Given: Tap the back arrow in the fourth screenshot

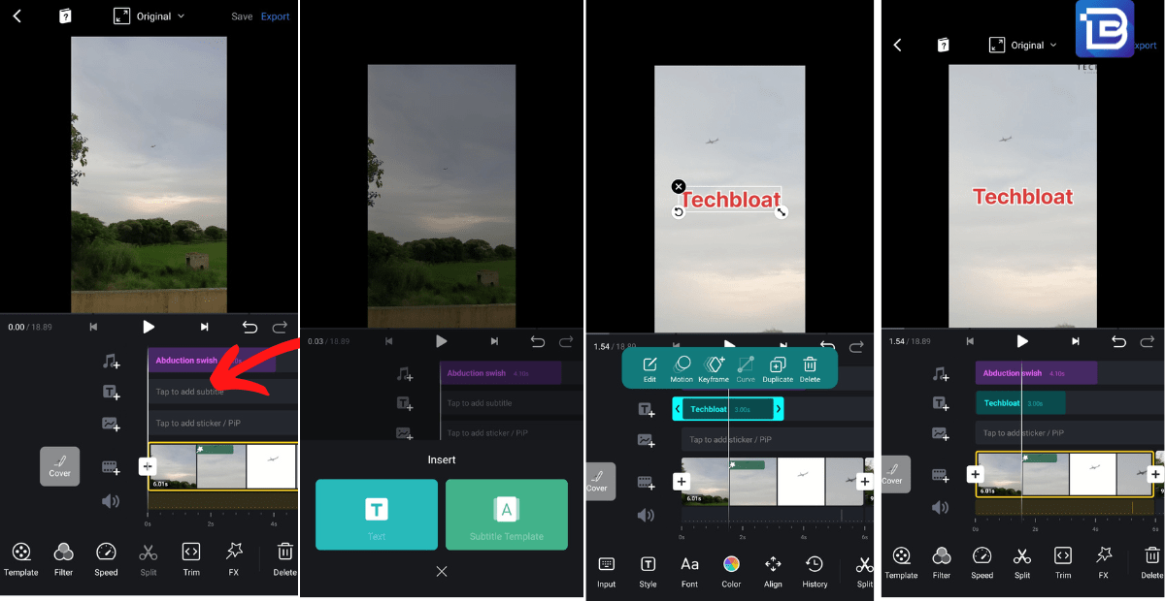Looking at the screenshot, I should [x=898, y=45].
